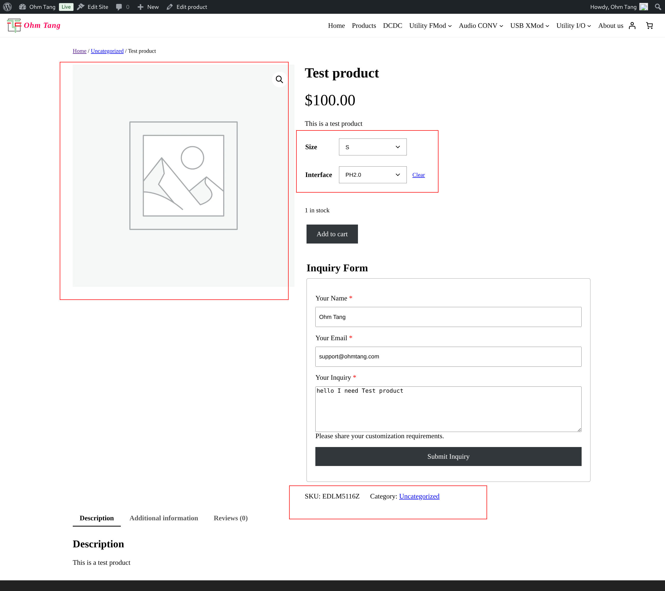Expand the USB XMod menu chevron
This screenshot has height=591, width=665.
547,26
